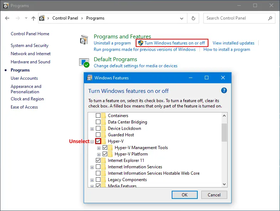Screen dimensions: 280x211
Task: Open the Windows Features help icon
Action: (x=224, y=90)
